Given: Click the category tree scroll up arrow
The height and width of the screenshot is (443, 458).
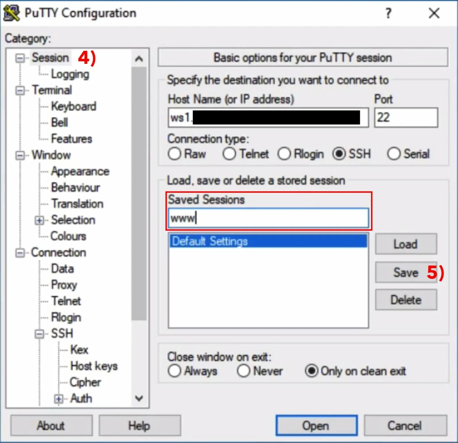Looking at the screenshot, I should click(x=139, y=59).
